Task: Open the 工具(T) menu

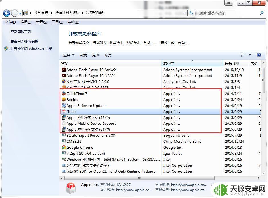Action: tap(58, 22)
